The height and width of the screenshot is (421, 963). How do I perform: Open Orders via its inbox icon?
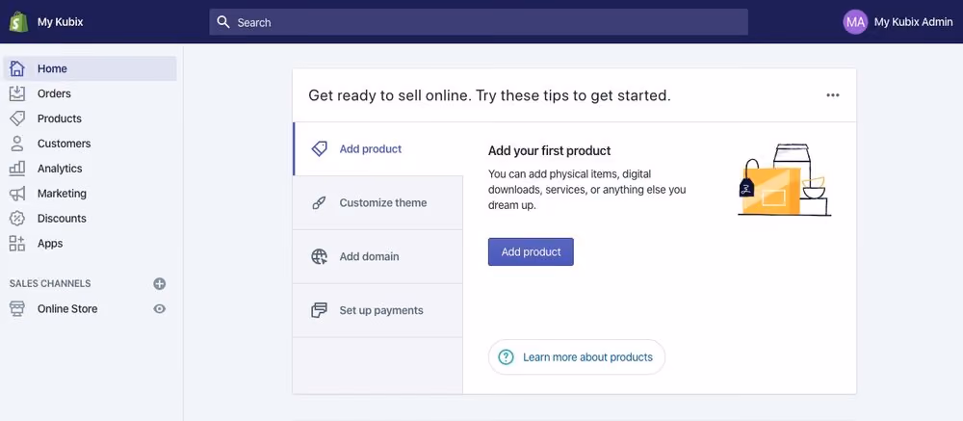(17, 93)
